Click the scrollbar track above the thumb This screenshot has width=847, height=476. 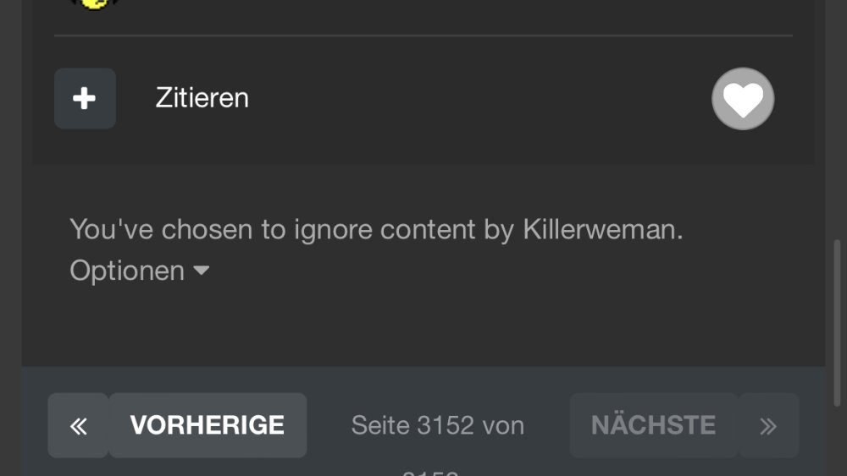[x=837, y=118]
